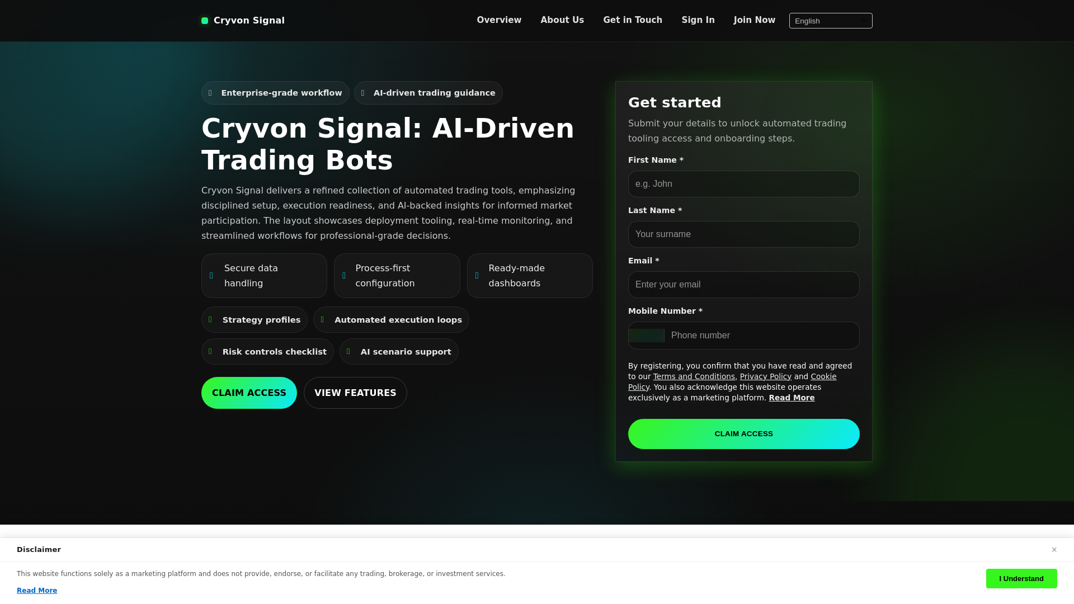Focus the Last Name input field
The width and height of the screenshot is (1074, 604).
pos(744,234)
